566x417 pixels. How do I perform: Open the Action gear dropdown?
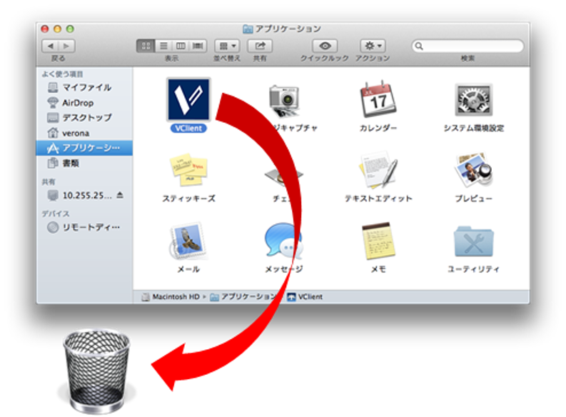pos(373,46)
